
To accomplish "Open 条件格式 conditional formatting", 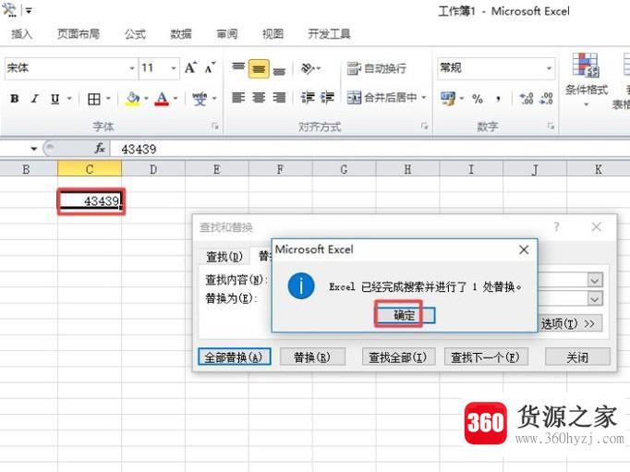I will pos(586,80).
